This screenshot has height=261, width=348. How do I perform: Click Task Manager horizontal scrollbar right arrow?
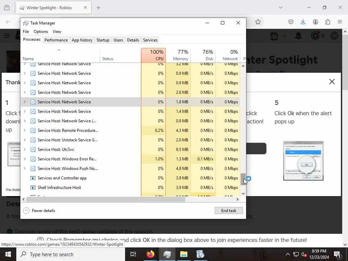coord(238,199)
